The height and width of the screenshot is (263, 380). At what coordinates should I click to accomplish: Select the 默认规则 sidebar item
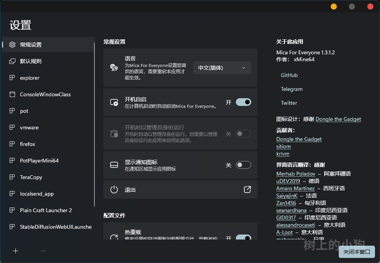click(31, 61)
